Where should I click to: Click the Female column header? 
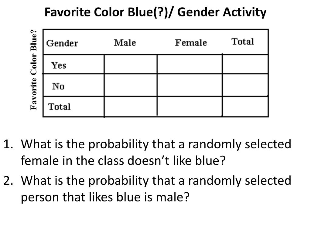(191, 42)
